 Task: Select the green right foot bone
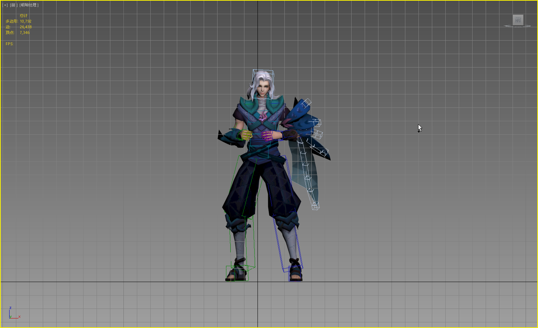(237, 273)
